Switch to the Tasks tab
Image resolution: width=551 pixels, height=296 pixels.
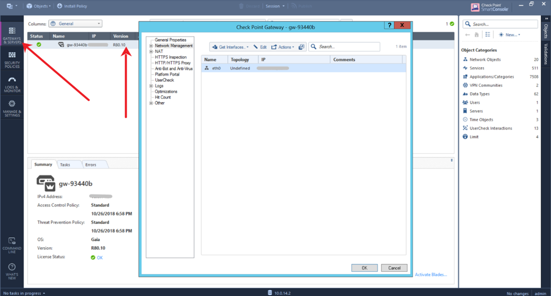tap(65, 165)
